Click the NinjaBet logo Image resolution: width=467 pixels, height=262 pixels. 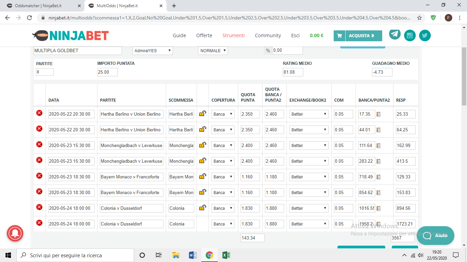(70, 35)
